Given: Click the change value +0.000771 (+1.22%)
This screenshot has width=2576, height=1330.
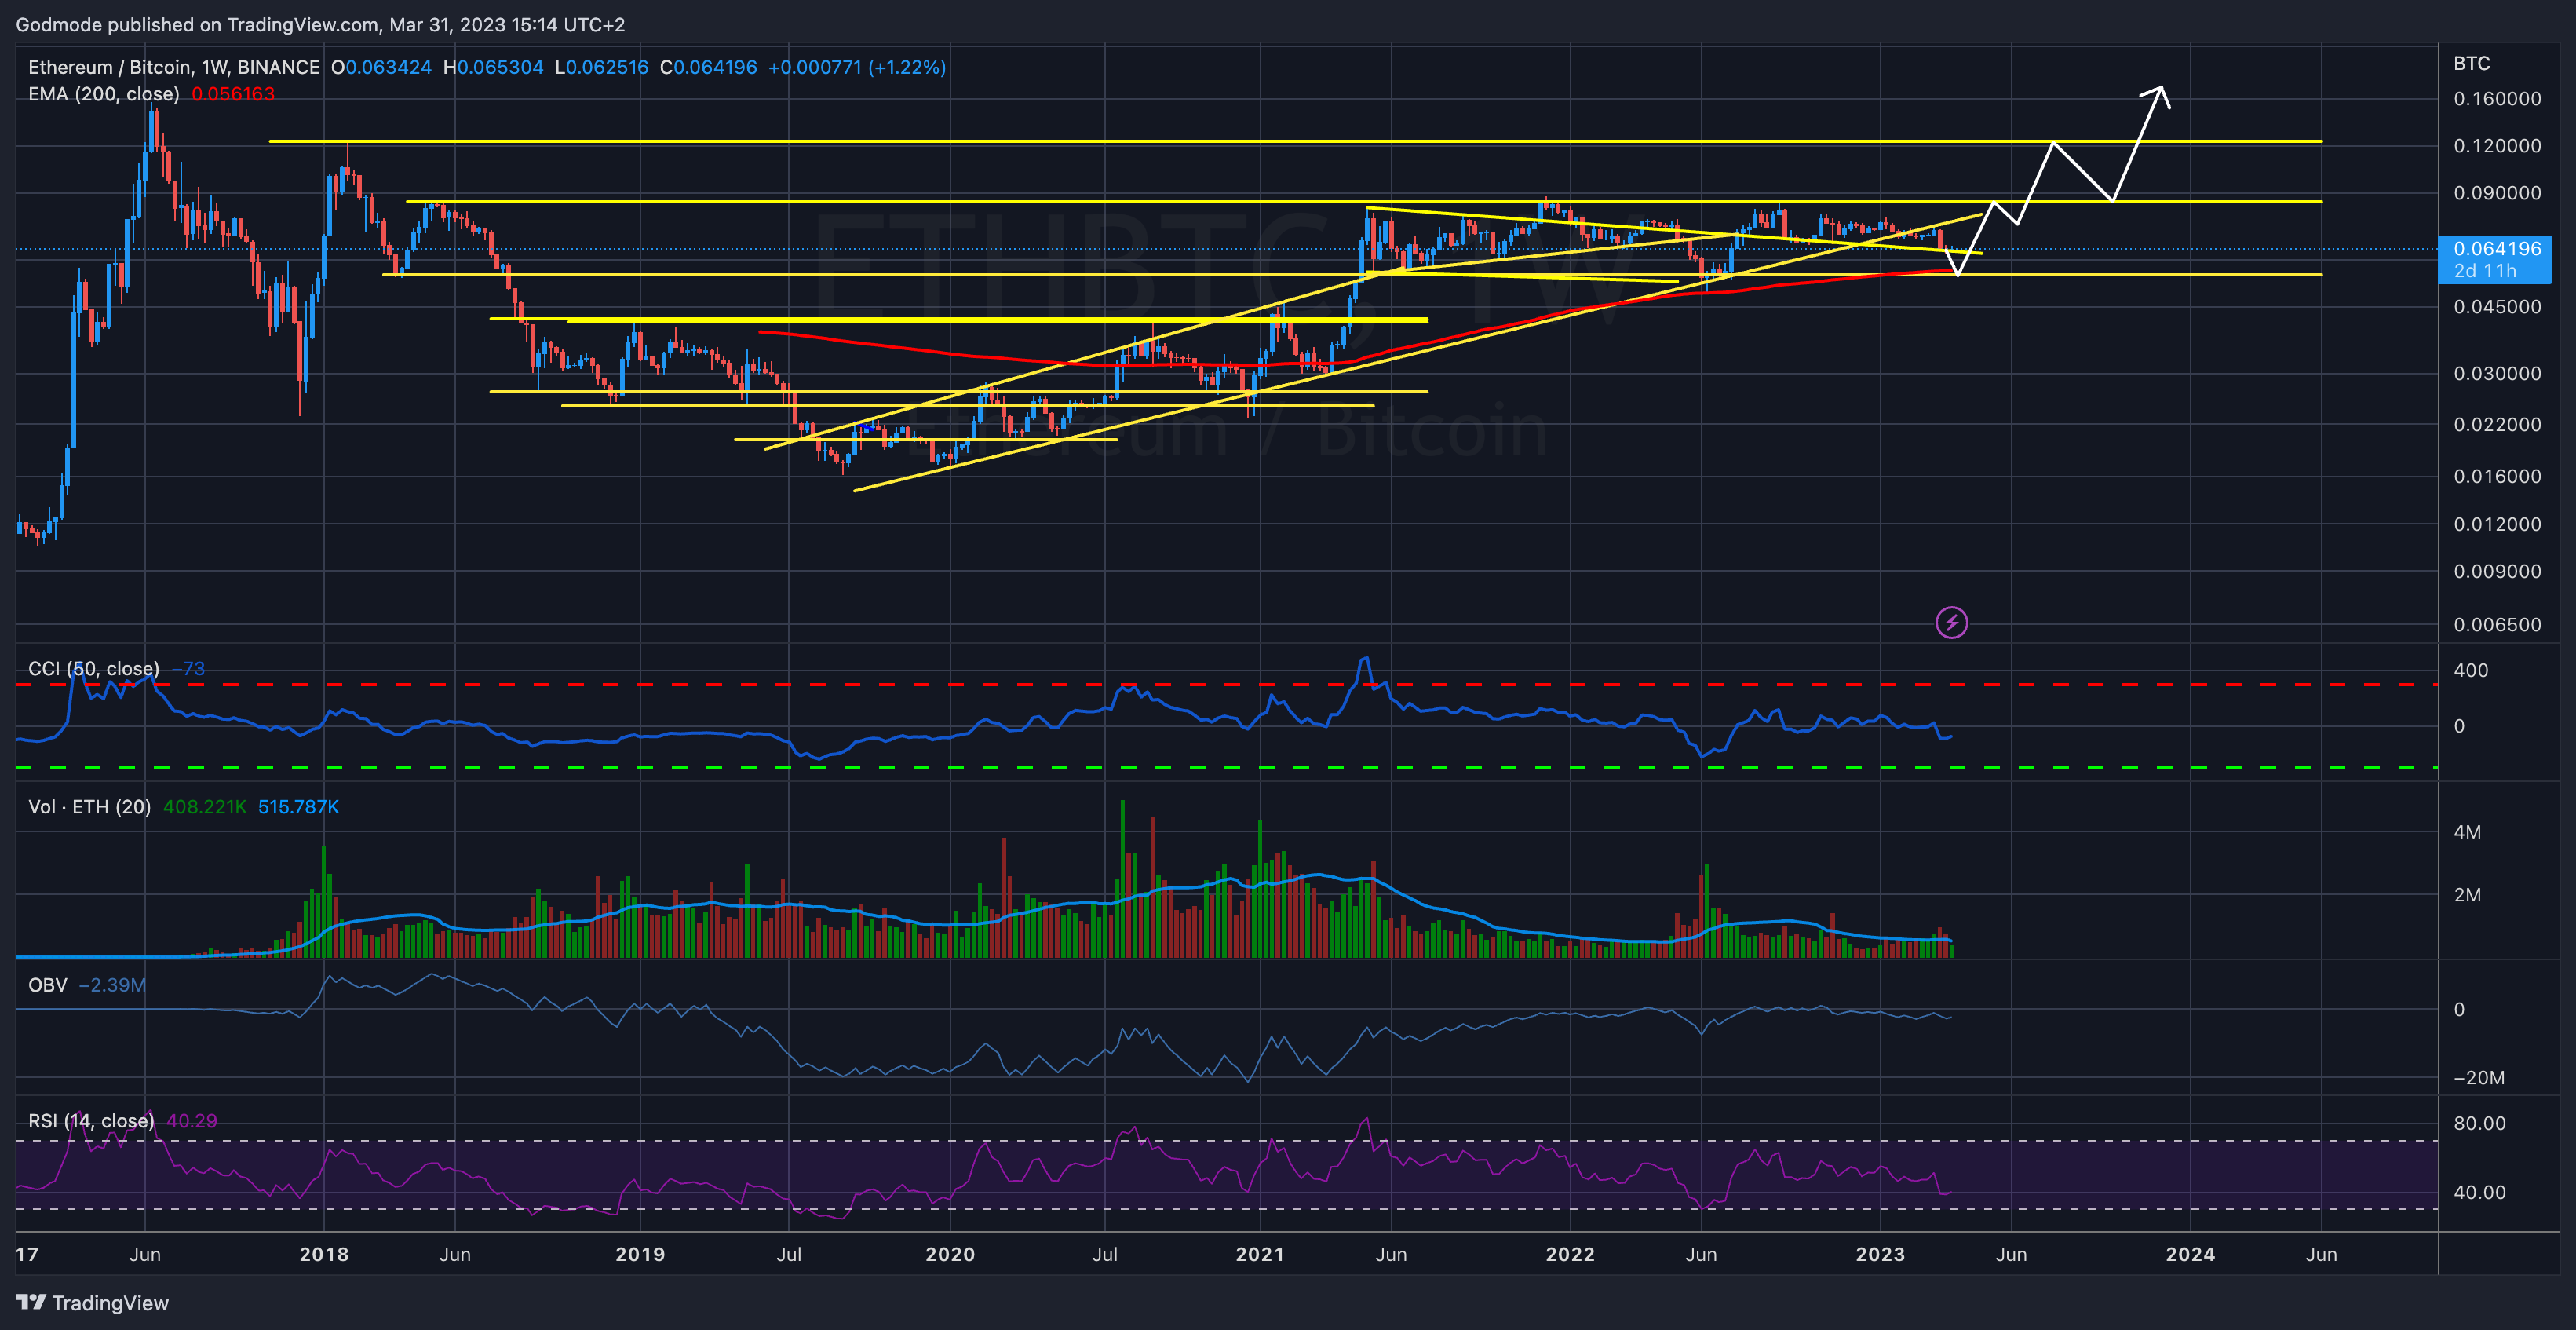Looking at the screenshot, I should tap(857, 67).
